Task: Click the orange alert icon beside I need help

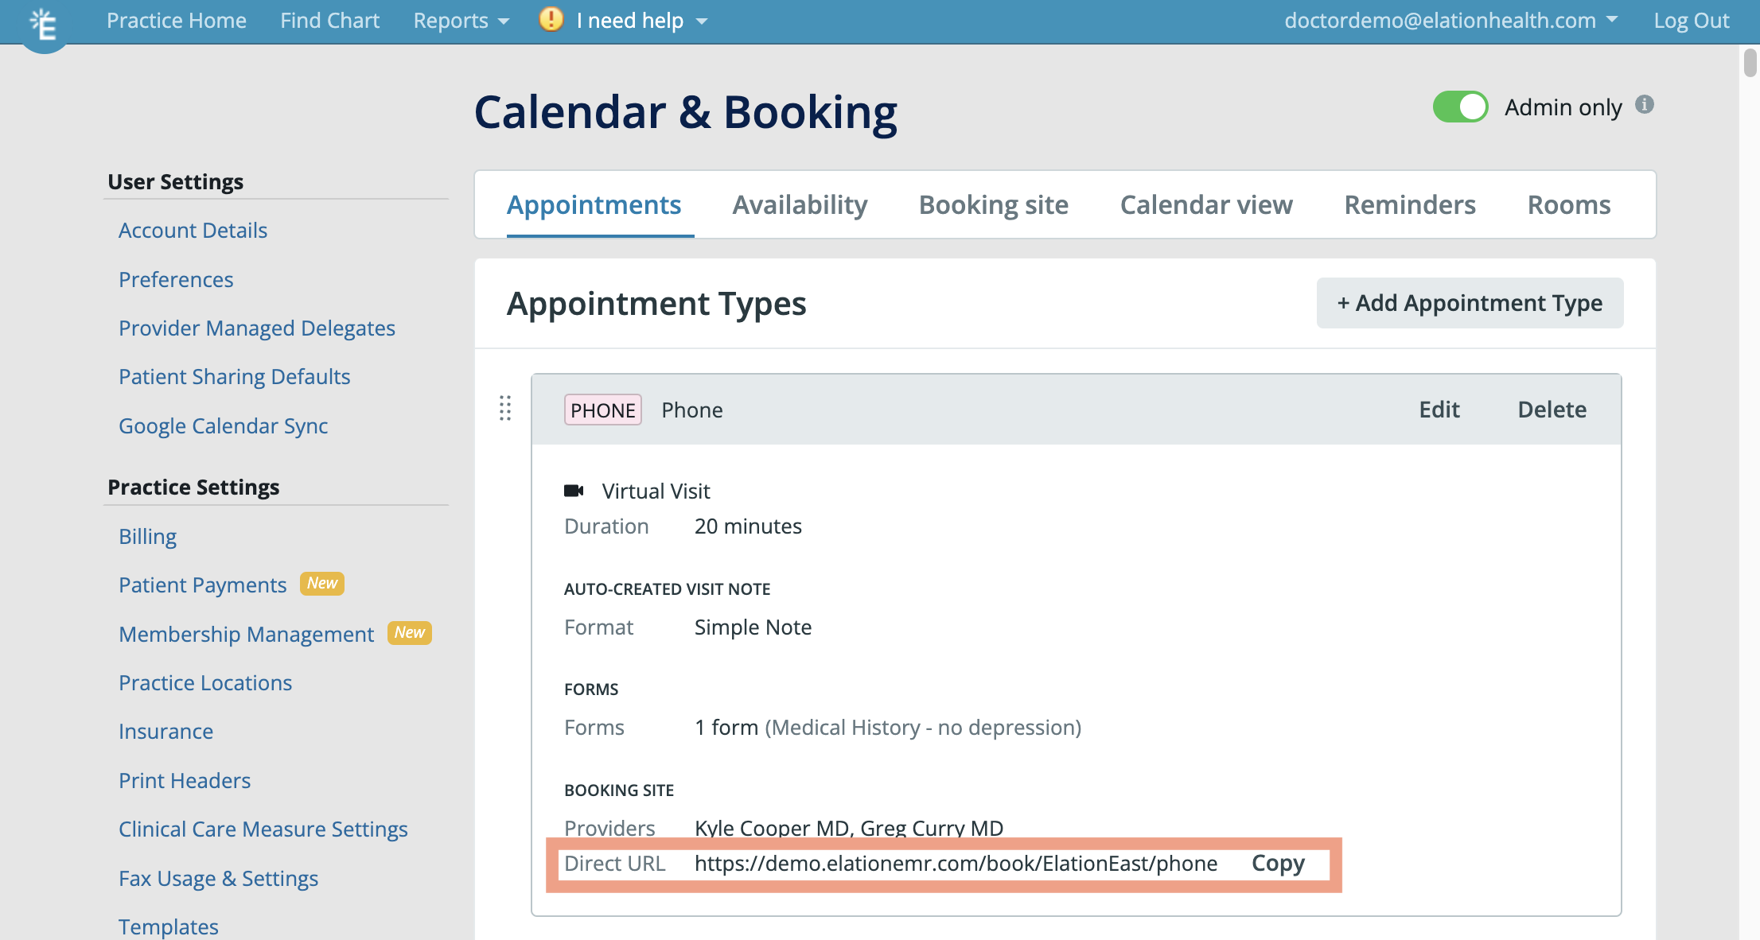Action: tap(550, 21)
